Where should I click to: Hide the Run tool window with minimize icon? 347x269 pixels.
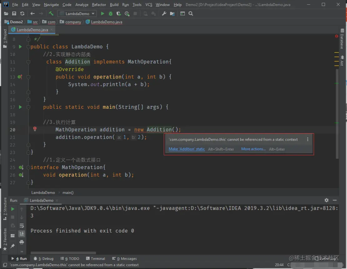(334, 200)
